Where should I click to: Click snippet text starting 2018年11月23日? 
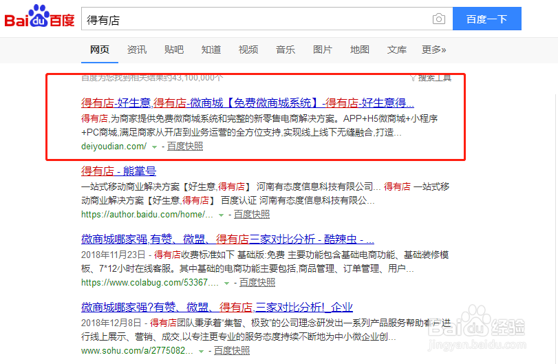pos(265,261)
